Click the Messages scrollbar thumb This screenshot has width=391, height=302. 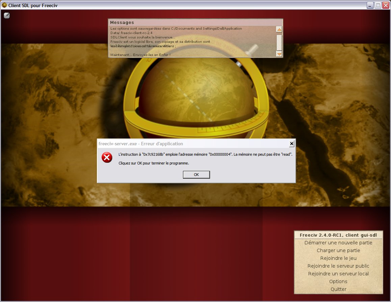[x=279, y=42]
